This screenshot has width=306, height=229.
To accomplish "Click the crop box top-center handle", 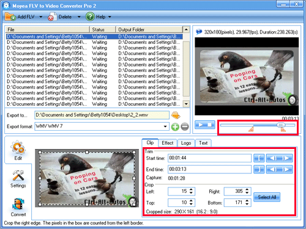I will 87,152.
